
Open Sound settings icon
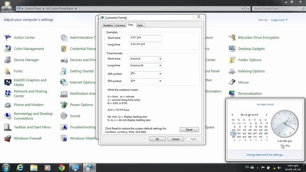(64, 116)
